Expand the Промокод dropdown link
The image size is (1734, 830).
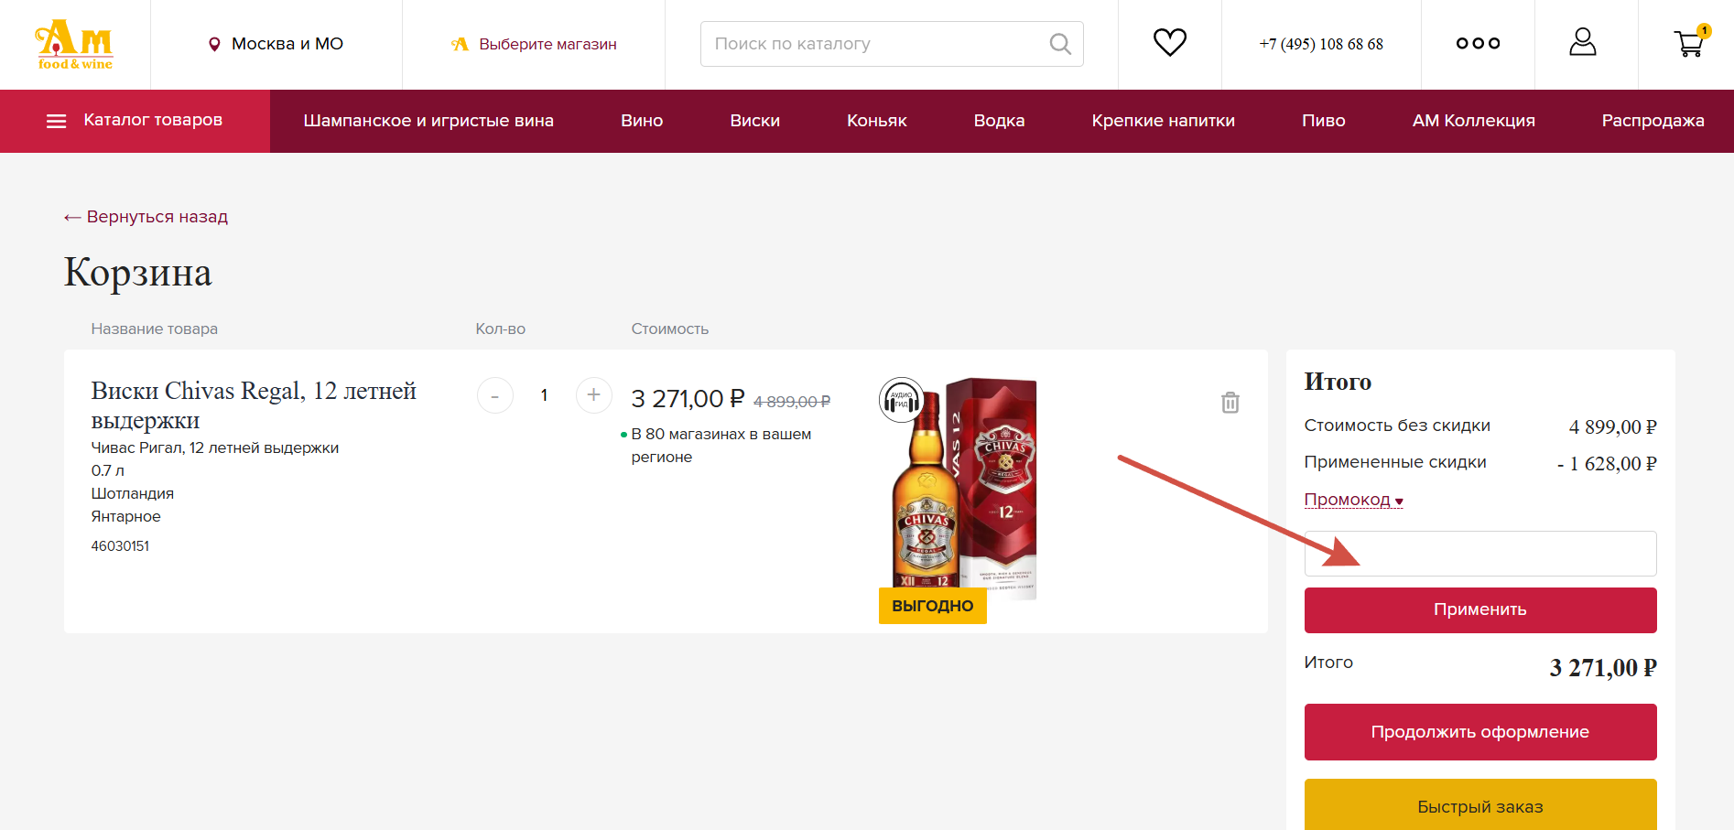click(x=1353, y=500)
